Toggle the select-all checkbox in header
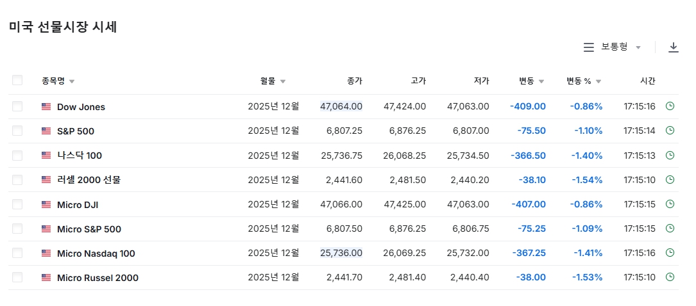This screenshot has height=306, width=696. tap(17, 81)
